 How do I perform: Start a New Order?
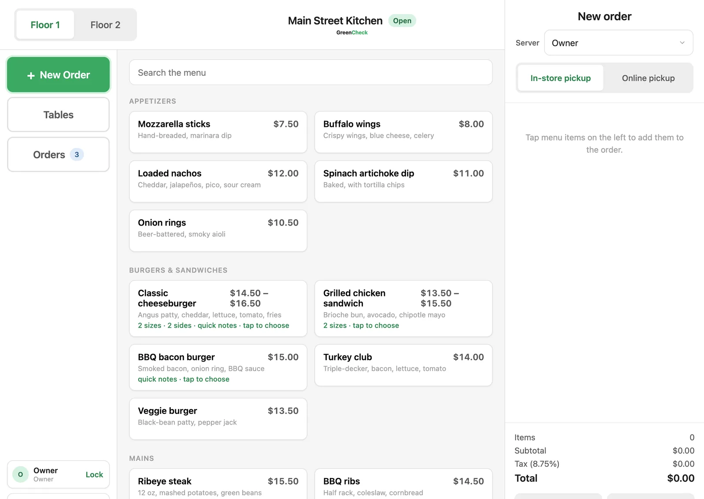tap(59, 75)
